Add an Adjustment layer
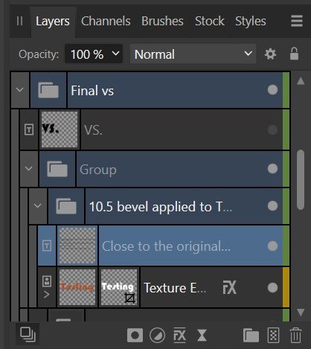Image resolution: width=311 pixels, height=349 pixels. [x=157, y=336]
